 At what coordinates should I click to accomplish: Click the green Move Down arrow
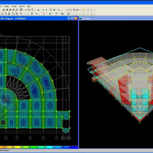(46, 10)
